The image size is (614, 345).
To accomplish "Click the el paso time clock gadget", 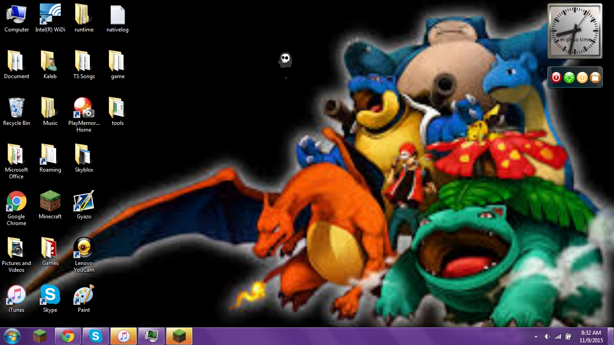I will coord(575,31).
